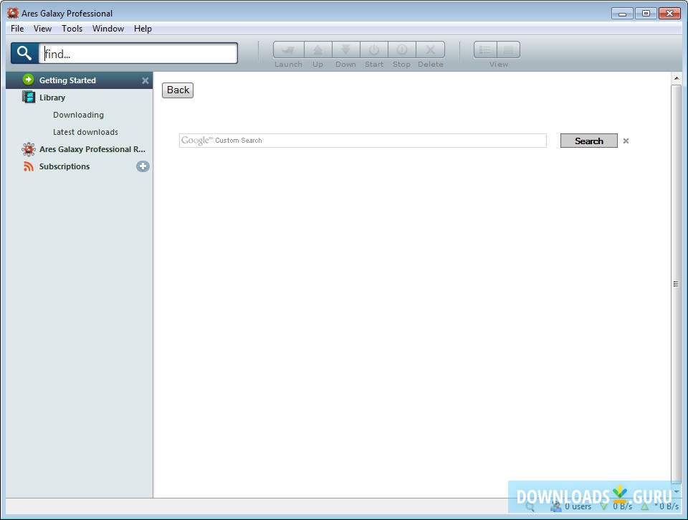Open the Subscriptions RSS feed section
The height and width of the screenshot is (520, 688).
(x=64, y=166)
